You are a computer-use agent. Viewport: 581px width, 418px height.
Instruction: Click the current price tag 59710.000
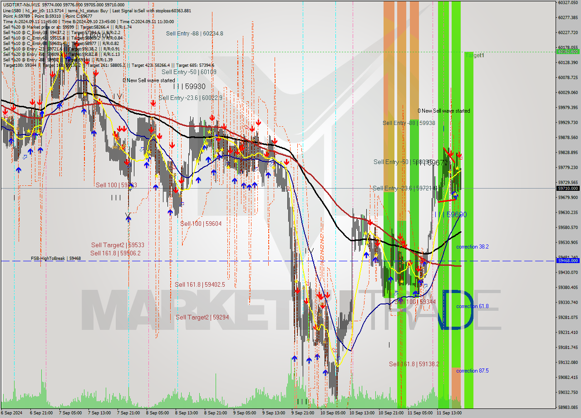(x=567, y=188)
